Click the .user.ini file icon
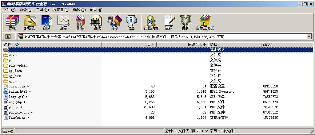The height and width of the screenshot is (135, 315). point(6,86)
